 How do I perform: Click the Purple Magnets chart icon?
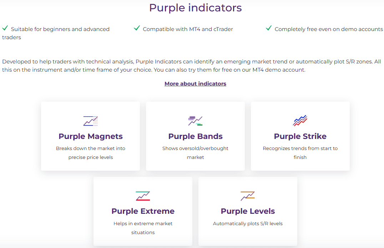(x=90, y=120)
